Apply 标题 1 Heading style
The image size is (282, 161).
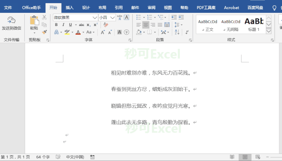click(254, 25)
